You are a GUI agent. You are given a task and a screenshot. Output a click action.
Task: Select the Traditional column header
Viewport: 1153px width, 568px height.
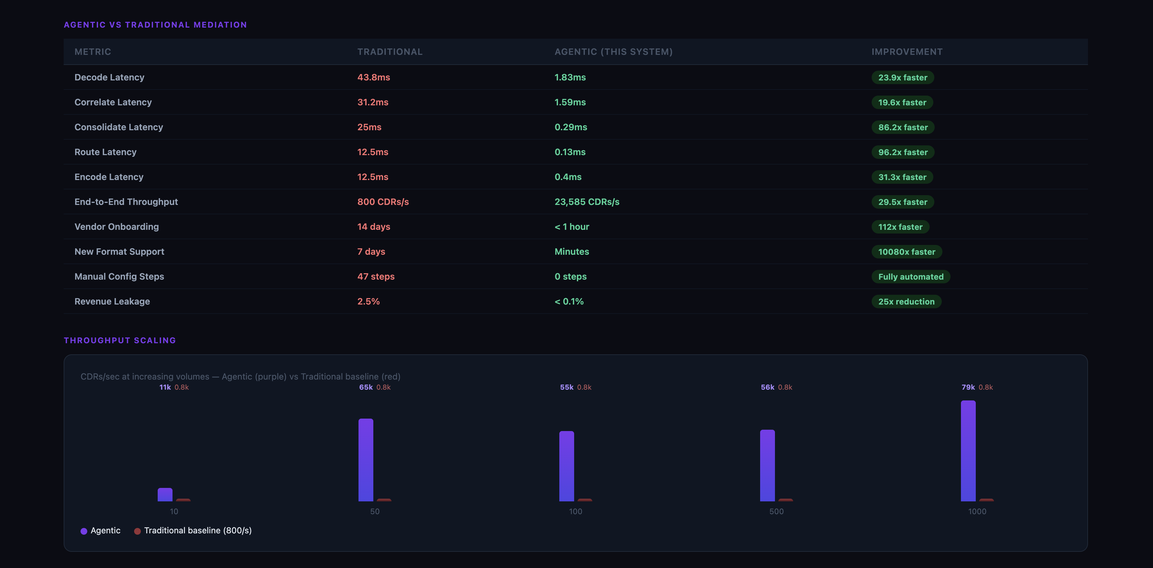pos(389,52)
